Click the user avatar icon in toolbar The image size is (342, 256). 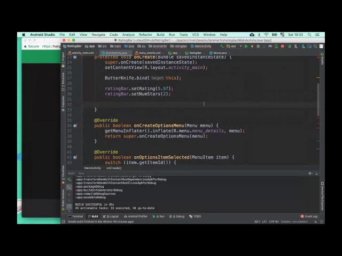pyautogui.click(x=321, y=46)
